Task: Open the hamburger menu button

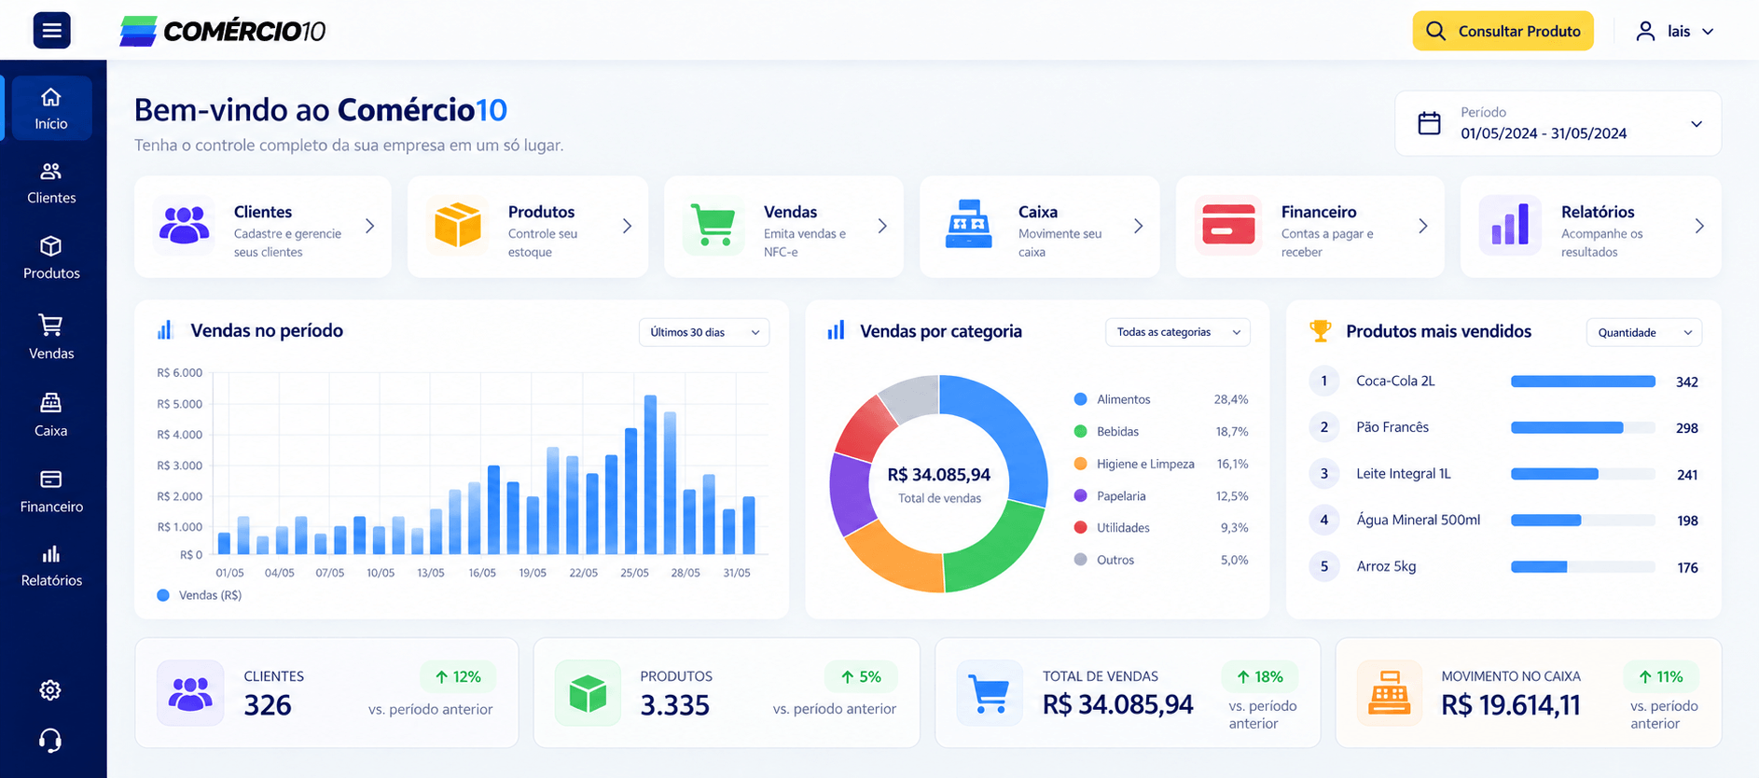Action: [52, 31]
